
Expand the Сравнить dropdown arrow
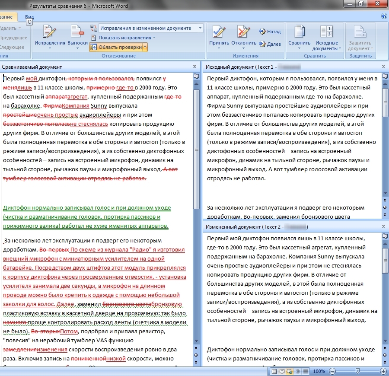click(x=299, y=48)
